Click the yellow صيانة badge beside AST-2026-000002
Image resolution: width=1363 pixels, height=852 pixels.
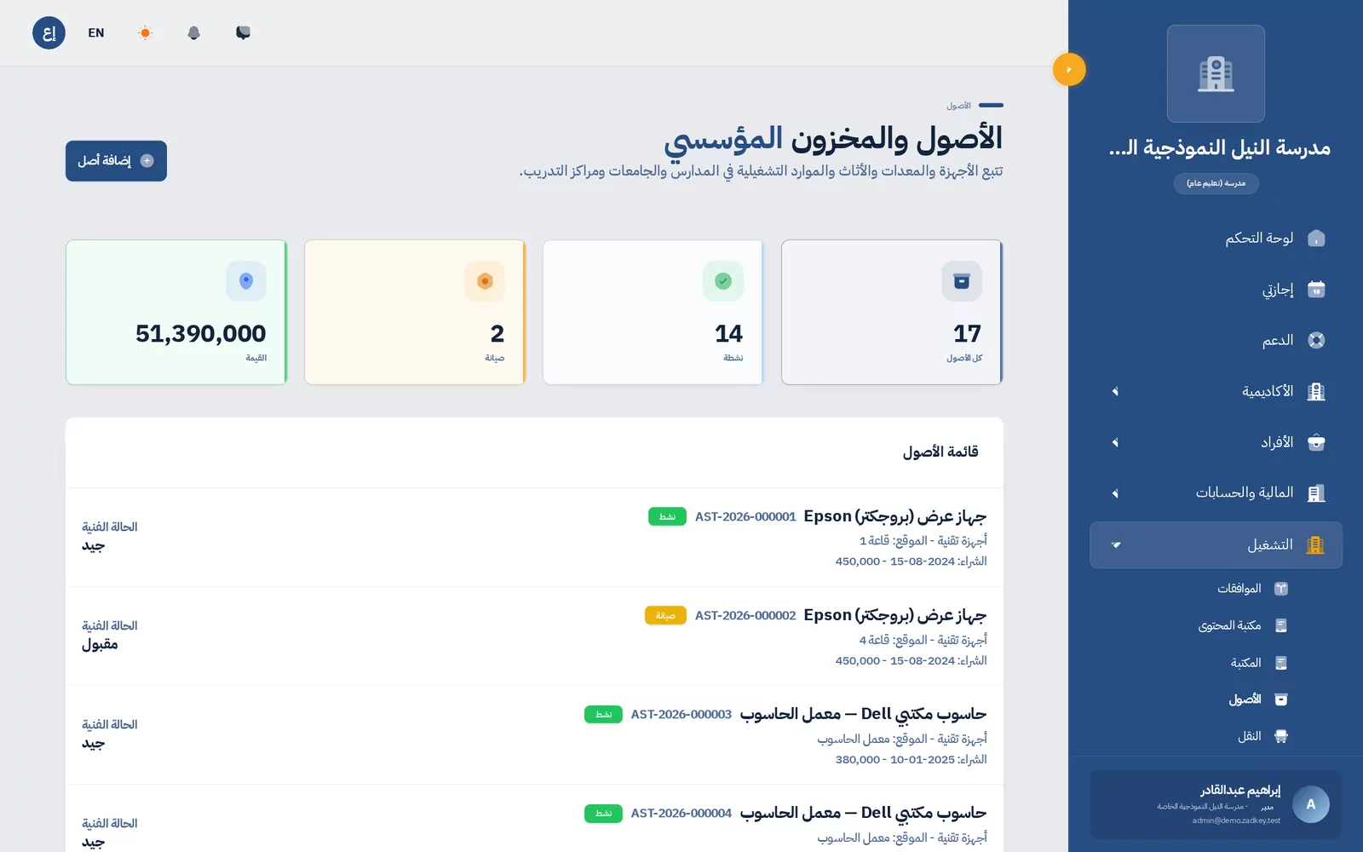tap(665, 615)
